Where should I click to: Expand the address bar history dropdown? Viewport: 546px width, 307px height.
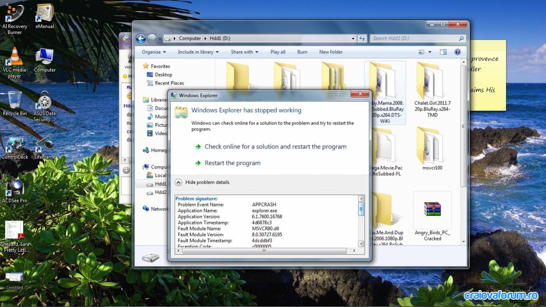[353, 38]
